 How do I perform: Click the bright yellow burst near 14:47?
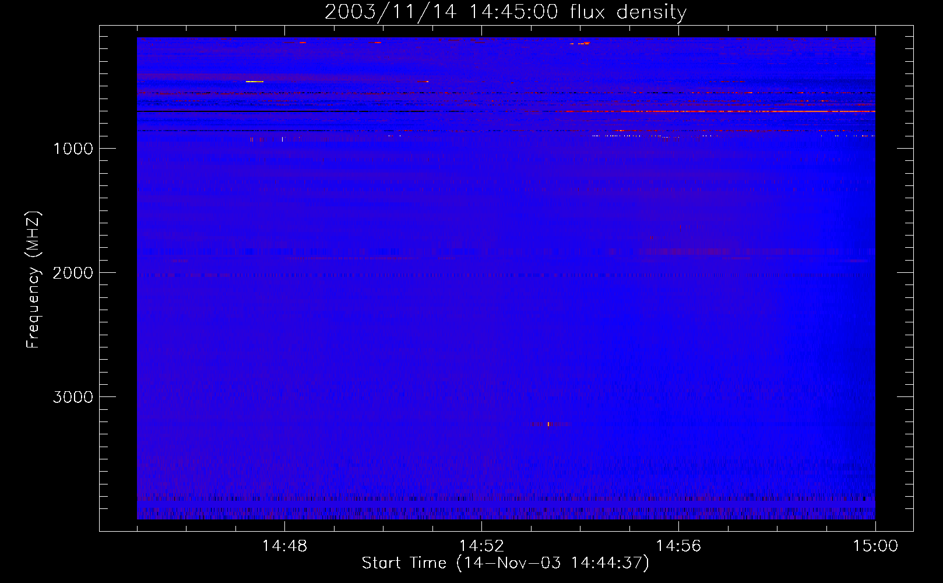coord(255,82)
